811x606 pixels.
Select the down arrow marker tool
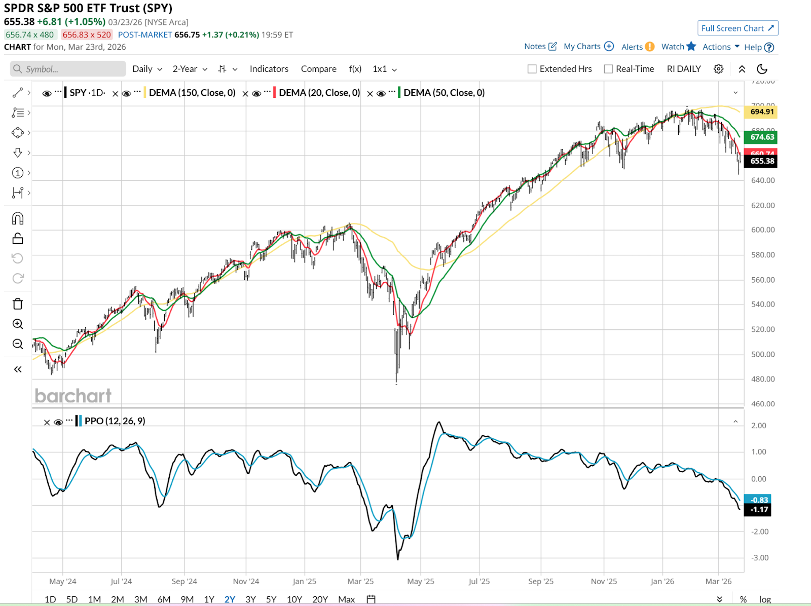(18, 153)
